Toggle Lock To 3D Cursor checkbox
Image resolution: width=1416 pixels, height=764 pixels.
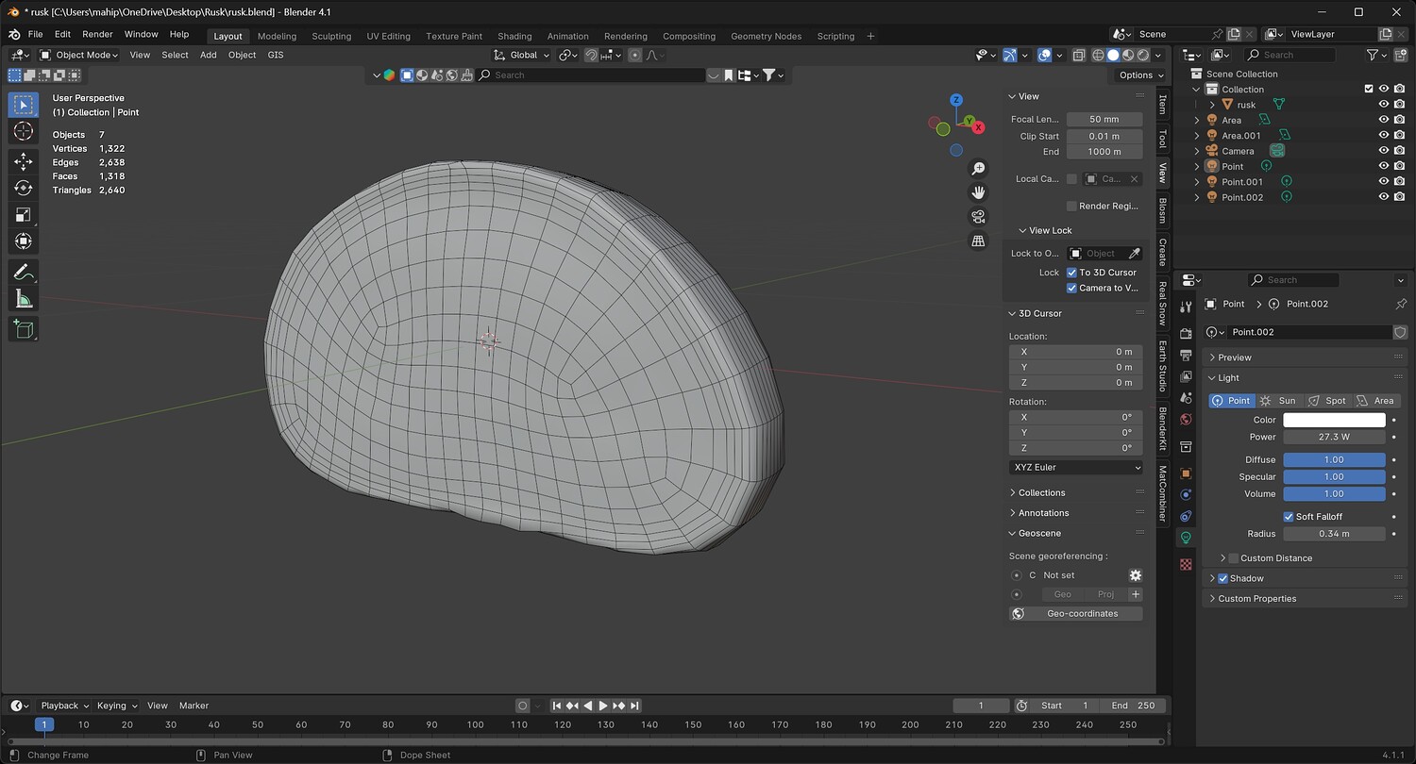click(x=1071, y=273)
